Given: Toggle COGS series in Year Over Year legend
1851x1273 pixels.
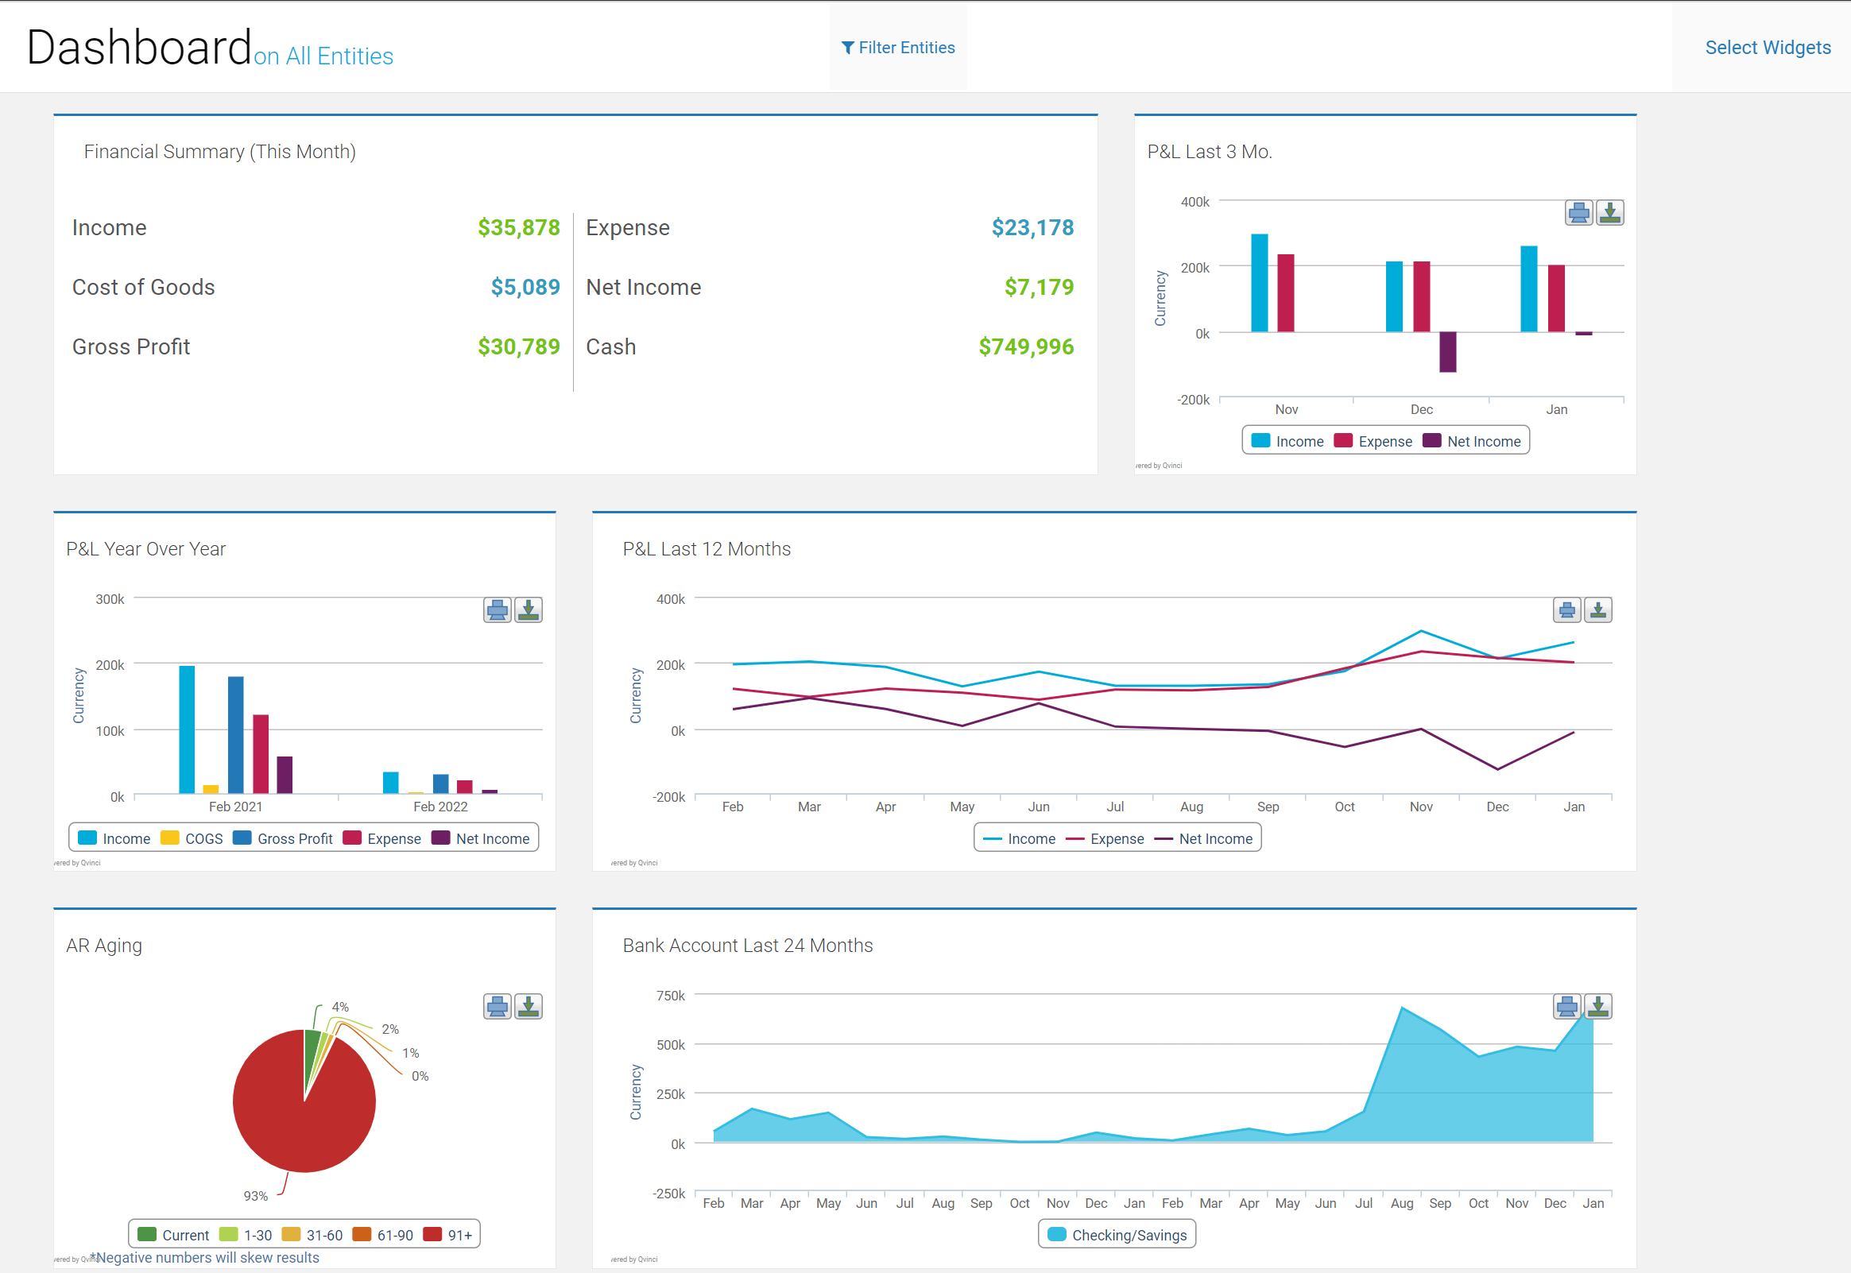Looking at the screenshot, I should pos(192,838).
